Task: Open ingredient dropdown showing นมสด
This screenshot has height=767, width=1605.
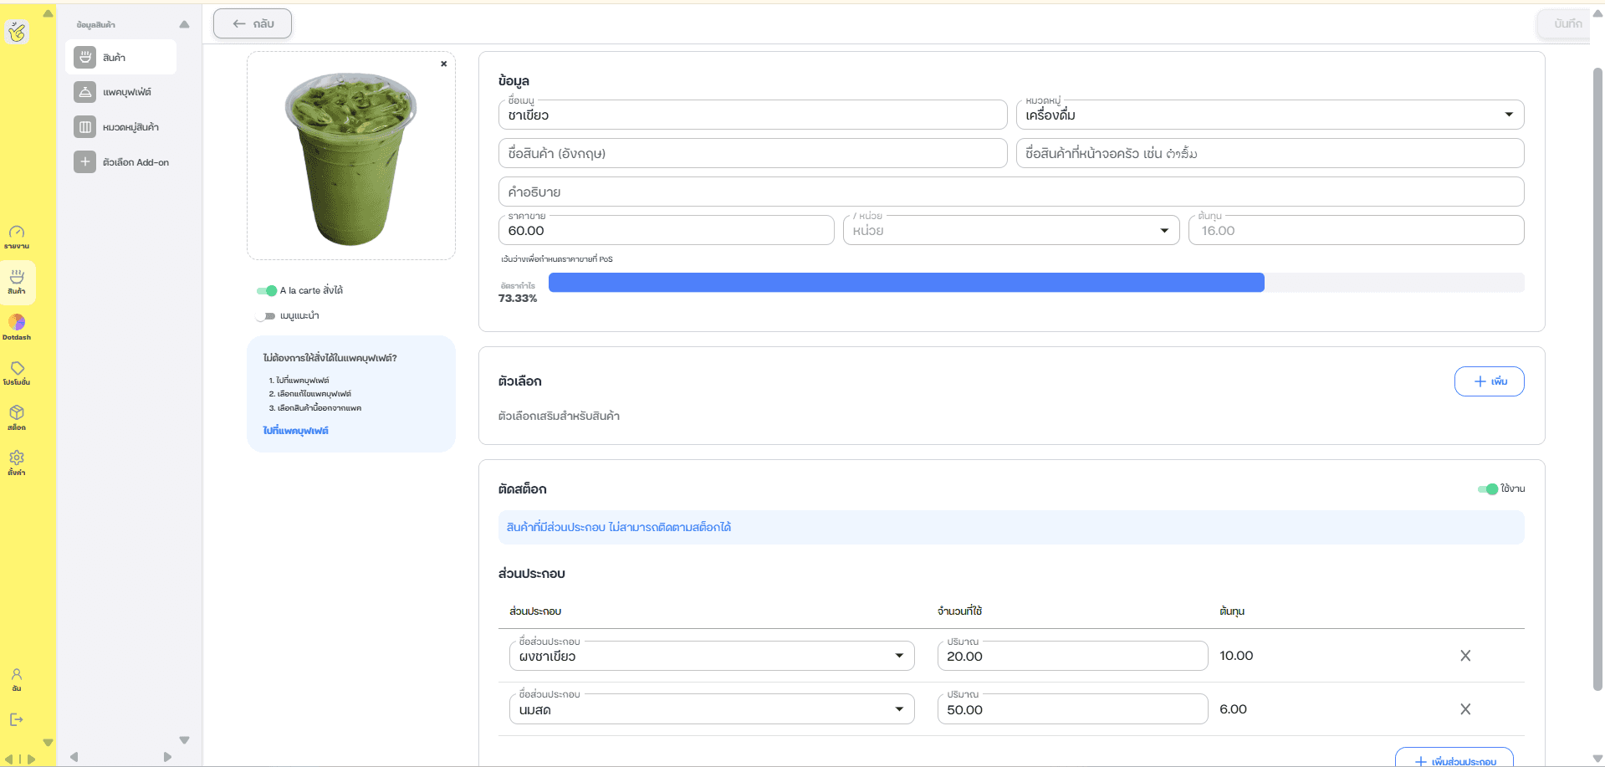Action: [711, 709]
